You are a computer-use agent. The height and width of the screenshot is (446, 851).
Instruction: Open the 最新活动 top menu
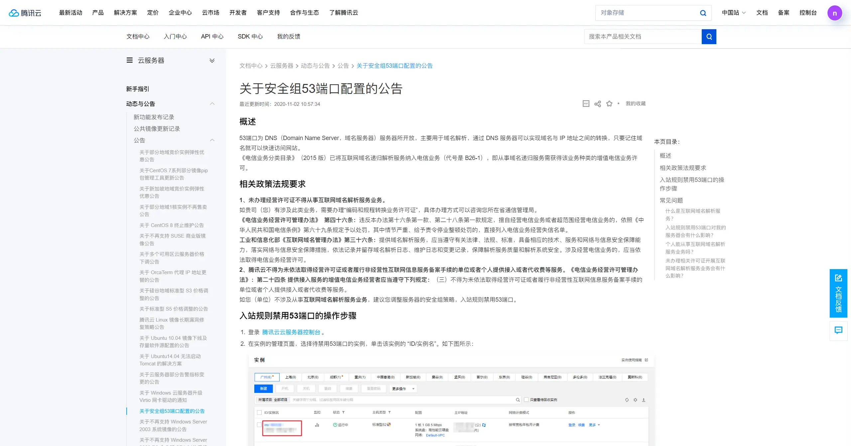tap(70, 13)
